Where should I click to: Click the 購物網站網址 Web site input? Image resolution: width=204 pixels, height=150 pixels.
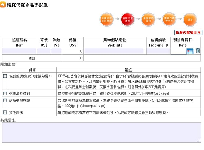[x=114, y=51]
